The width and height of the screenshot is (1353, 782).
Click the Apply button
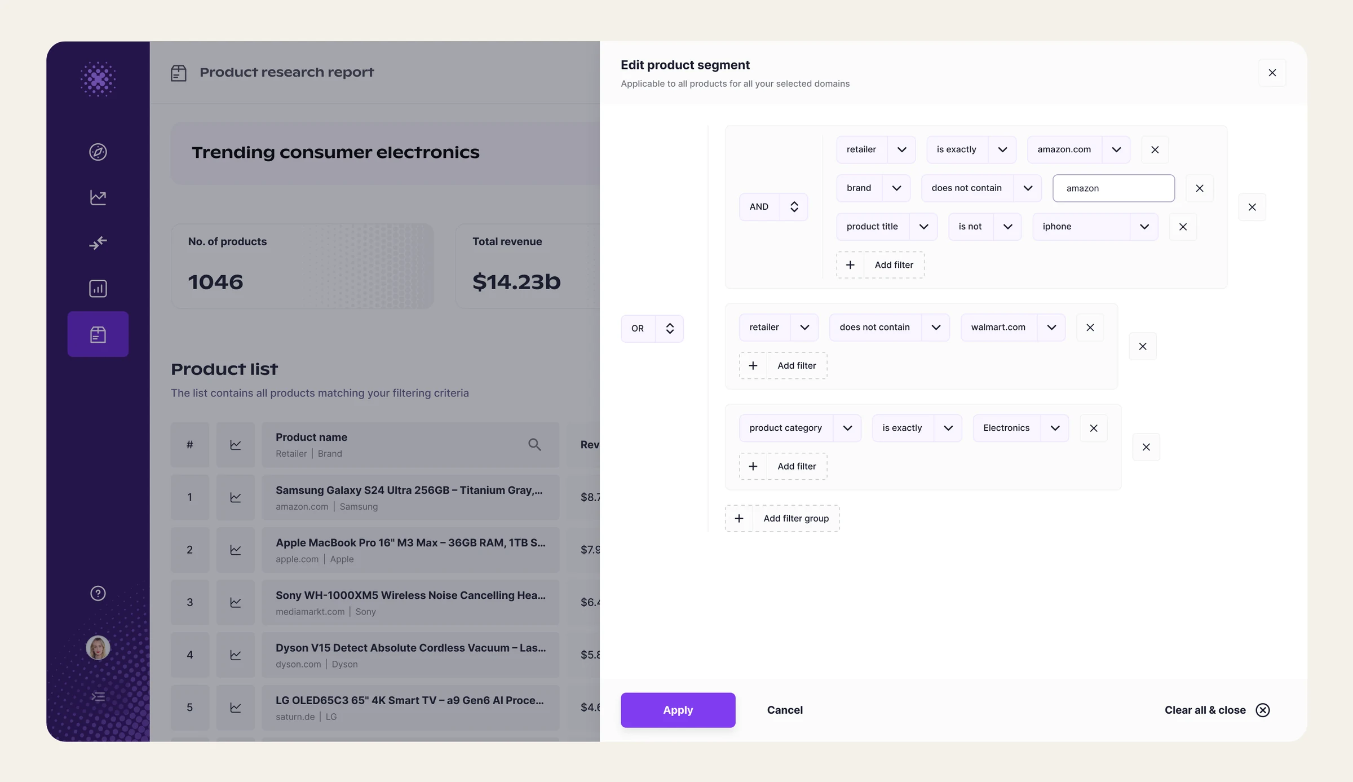(x=678, y=710)
